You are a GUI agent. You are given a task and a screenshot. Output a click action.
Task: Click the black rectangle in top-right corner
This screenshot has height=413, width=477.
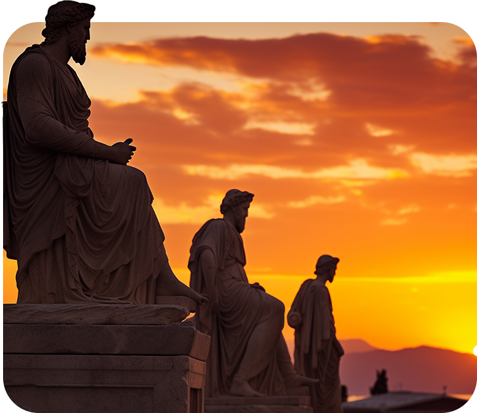tap(417, 10)
